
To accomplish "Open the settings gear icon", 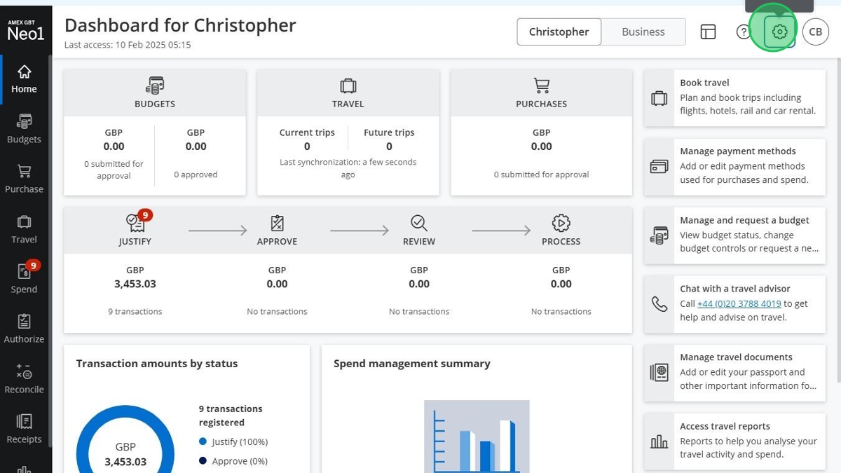I will tap(779, 32).
